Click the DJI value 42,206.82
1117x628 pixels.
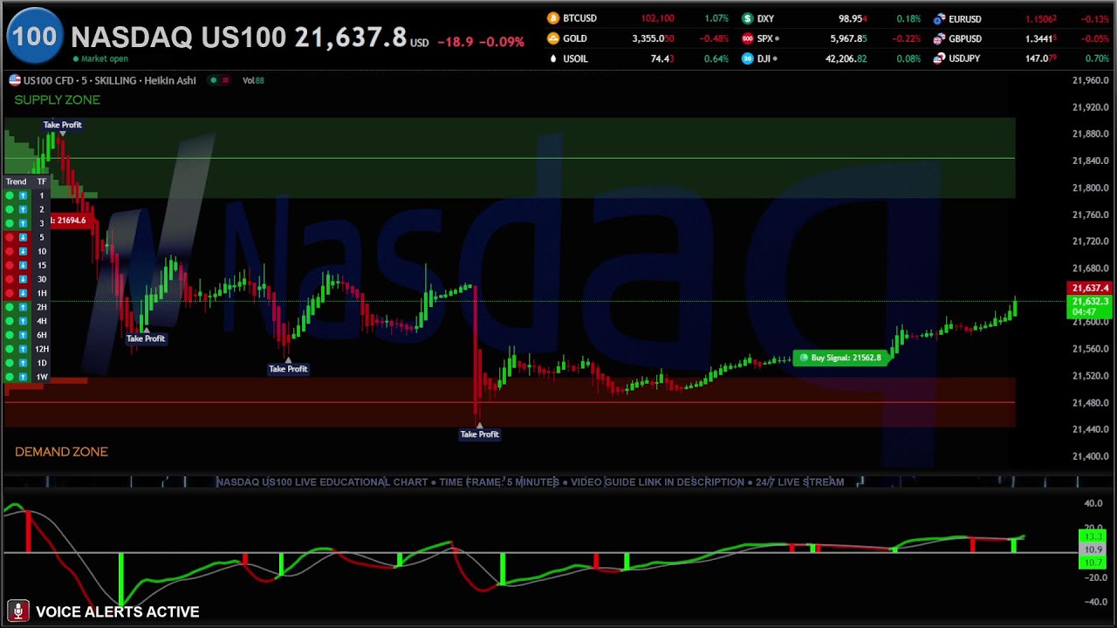[846, 58]
